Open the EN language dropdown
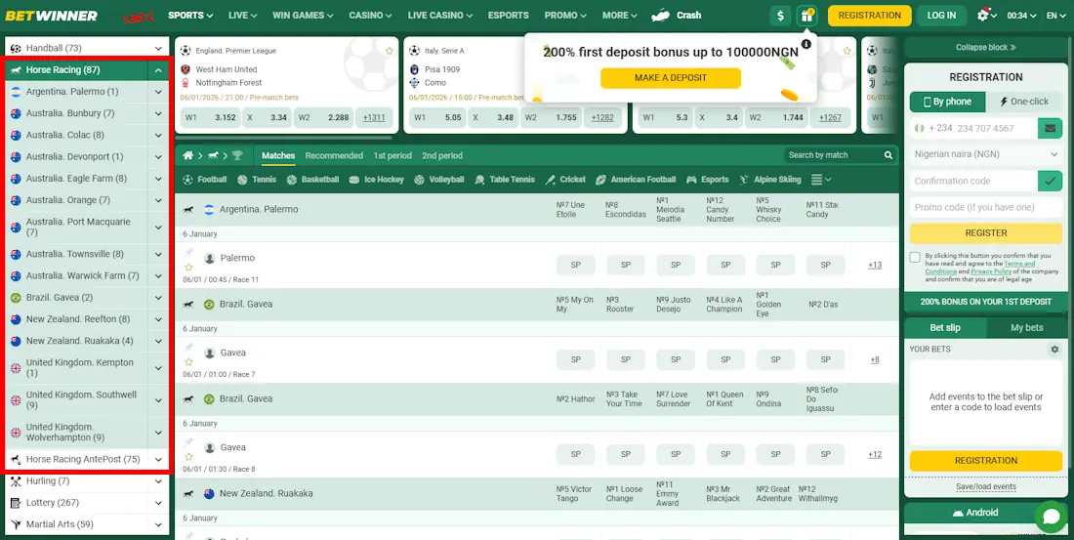Viewport: 1074px width, 540px height. coord(1055,15)
